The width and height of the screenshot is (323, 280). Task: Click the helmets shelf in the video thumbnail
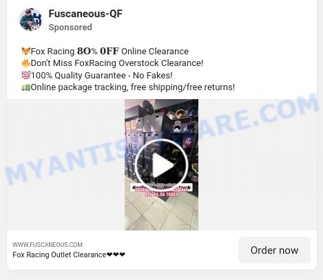click(181, 122)
